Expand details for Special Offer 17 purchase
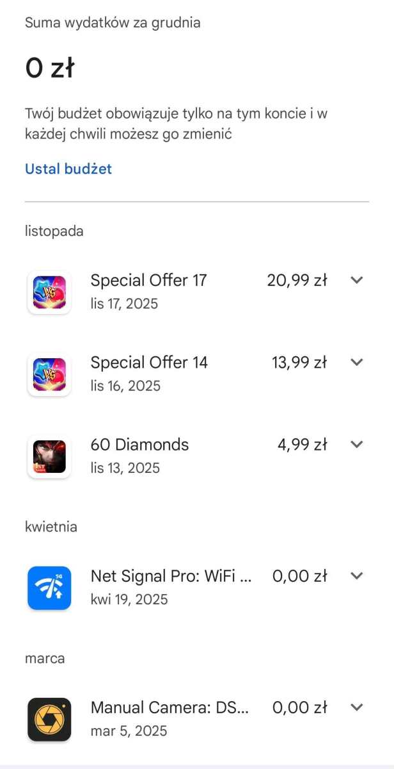The width and height of the screenshot is (394, 769). coord(356,280)
